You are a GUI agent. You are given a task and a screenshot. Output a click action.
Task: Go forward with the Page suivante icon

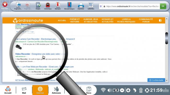(28, 6)
